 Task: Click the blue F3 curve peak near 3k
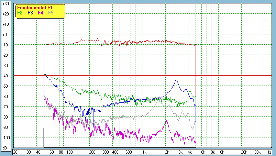176,80
